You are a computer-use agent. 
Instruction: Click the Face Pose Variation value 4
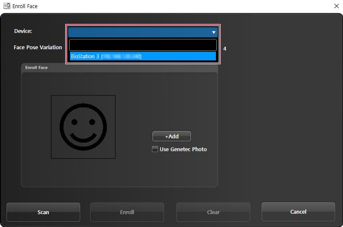[x=225, y=49]
